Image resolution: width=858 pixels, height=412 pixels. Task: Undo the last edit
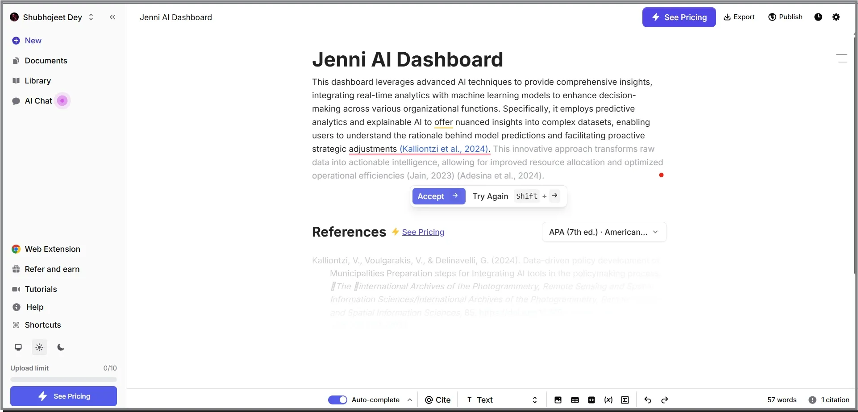point(648,400)
